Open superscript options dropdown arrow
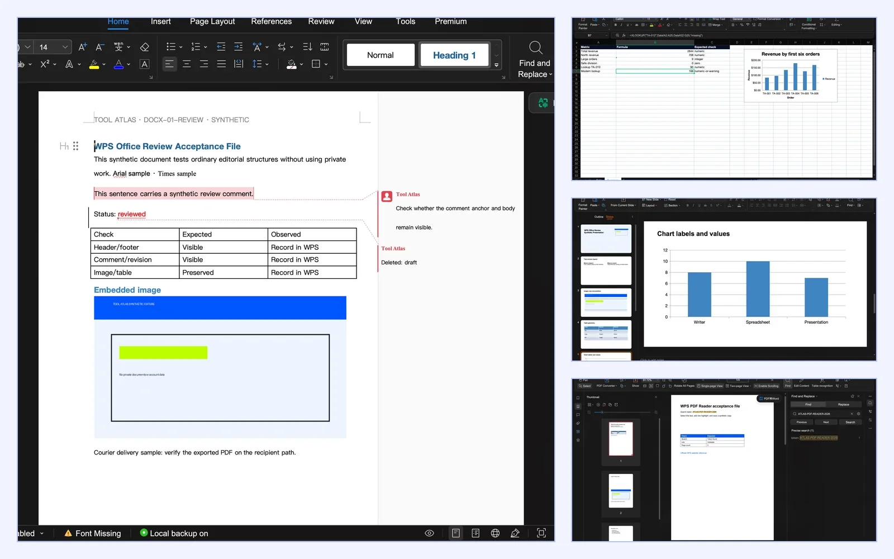This screenshot has height=559, width=894. coord(55,64)
